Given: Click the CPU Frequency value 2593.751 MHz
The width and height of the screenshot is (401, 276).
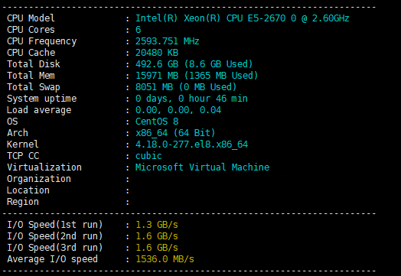Looking at the screenshot, I should (x=168, y=41).
